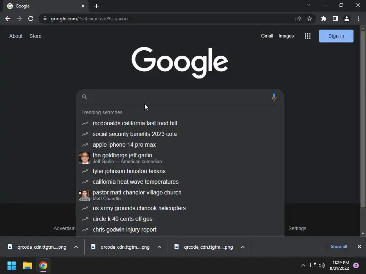
Task: Open notification center badge
Action: coord(356,265)
